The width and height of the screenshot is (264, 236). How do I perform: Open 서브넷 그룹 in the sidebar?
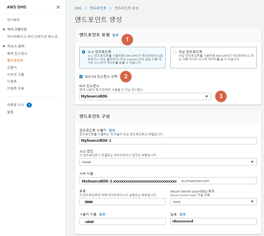tap(15, 74)
